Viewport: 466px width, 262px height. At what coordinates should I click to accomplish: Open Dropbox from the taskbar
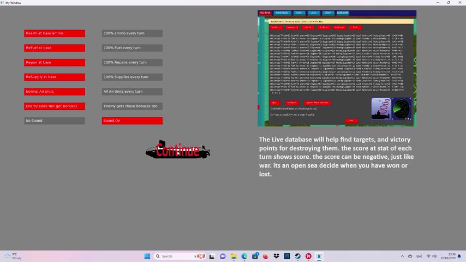point(277,256)
